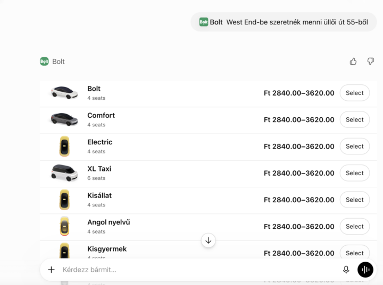Click the thumbs down feedback icon
Viewport: 383px width, 285px height.
coord(371,62)
